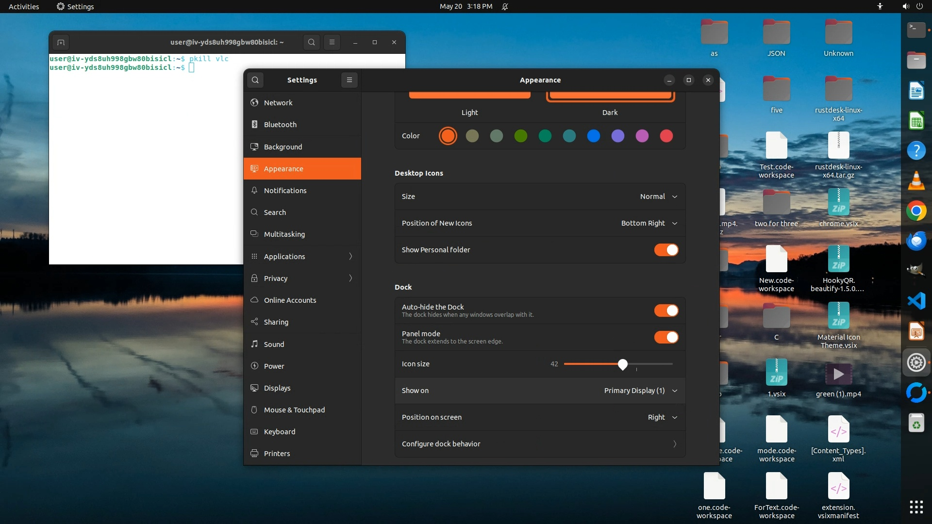Image resolution: width=932 pixels, height=524 pixels.
Task: Click Thunderbird mail icon in dock
Action: 916,241
